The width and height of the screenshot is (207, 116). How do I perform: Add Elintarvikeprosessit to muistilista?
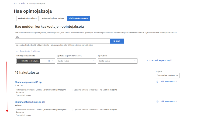(167, 82)
